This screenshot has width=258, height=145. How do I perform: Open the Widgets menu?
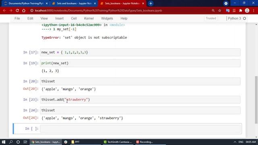[x=107, y=19]
